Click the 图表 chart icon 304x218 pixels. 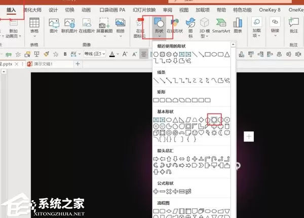point(238,25)
